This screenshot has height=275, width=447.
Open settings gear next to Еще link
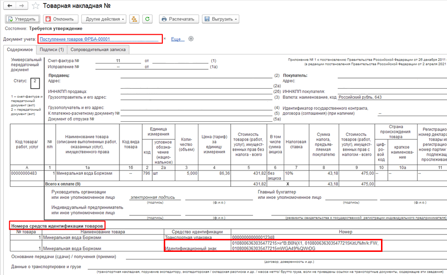191,39
